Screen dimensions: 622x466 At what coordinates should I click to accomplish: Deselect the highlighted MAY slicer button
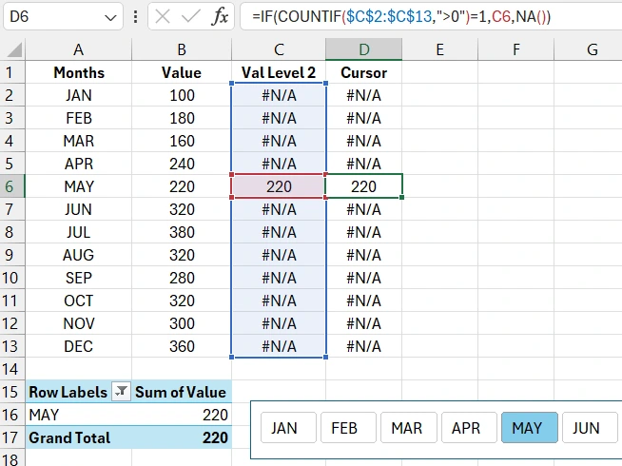(x=527, y=428)
